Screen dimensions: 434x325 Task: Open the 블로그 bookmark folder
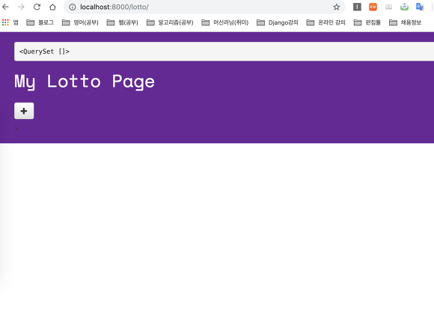pyautogui.click(x=40, y=22)
